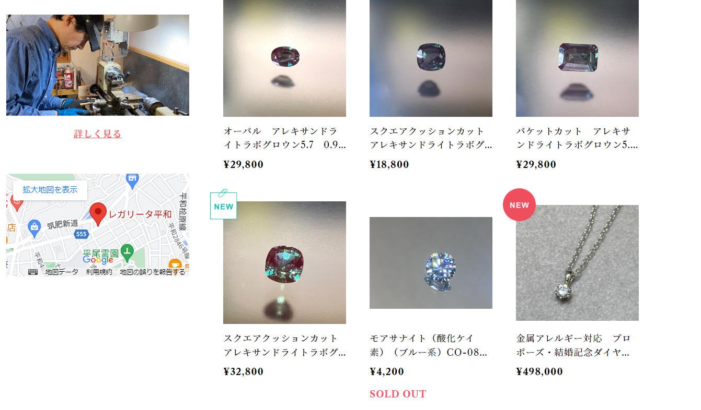Click 地図の誤りを報告する report link
Screen dimensions: 701x410
tap(153, 272)
